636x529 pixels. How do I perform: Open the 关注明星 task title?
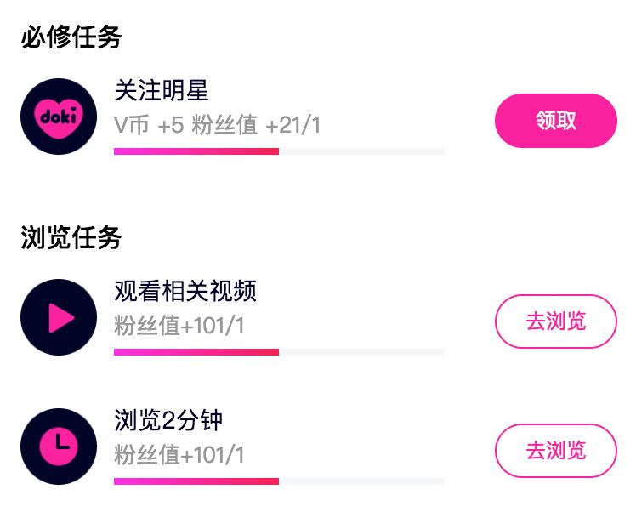tap(162, 91)
